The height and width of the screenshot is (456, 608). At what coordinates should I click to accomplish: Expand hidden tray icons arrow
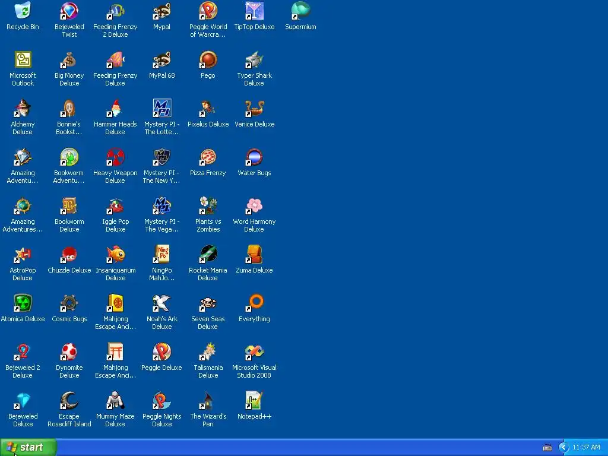click(563, 448)
